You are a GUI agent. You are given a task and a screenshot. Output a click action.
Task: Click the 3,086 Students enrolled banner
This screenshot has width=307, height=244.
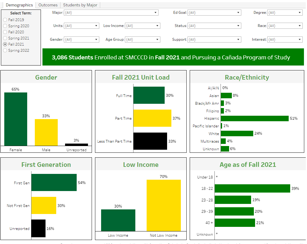click(x=173, y=57)
